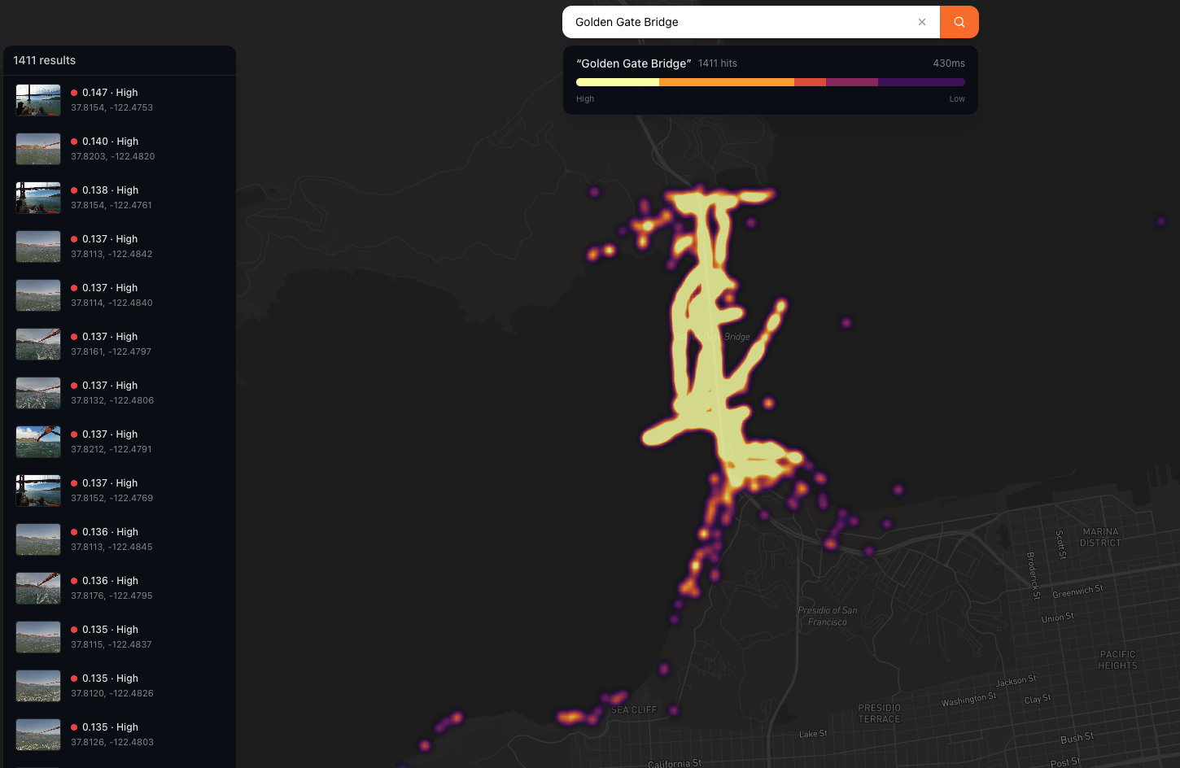1180x768 pixels.
Task: Open the thumbnail of the 0.147 result
Action: pos(37,99)
